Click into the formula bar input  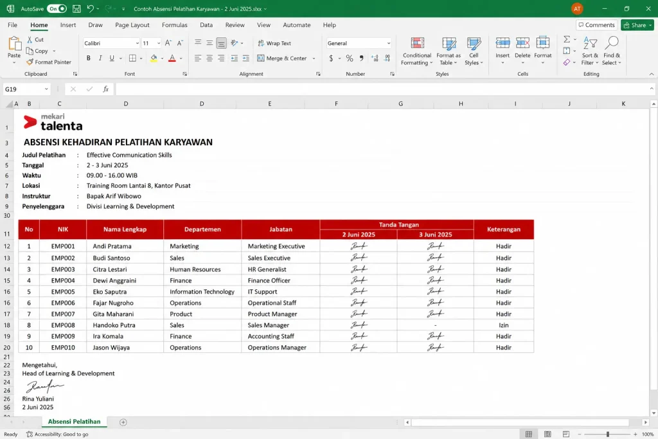point(382,89)
